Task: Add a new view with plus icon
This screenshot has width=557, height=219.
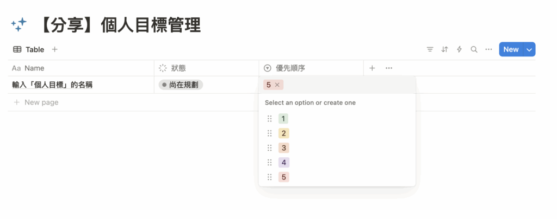Action: pos(54,49)
